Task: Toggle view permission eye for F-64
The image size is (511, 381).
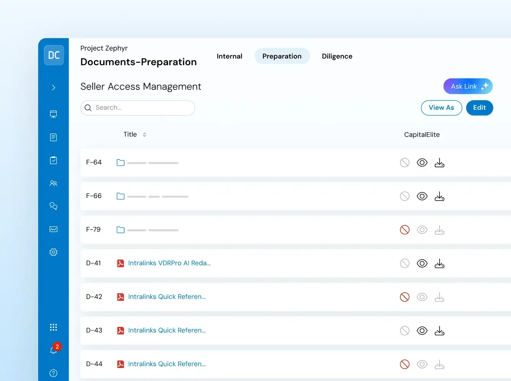Action: click(x=422, y=163)
